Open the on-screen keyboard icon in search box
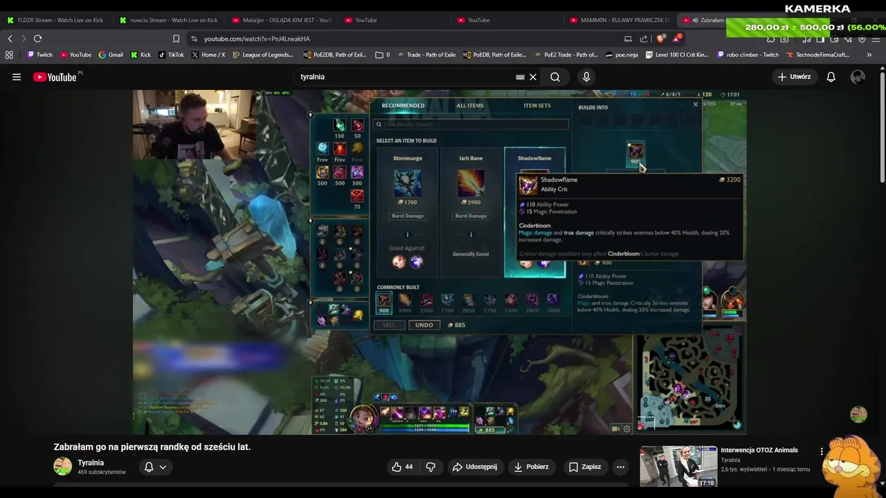The height and width of the screenshot is (498, 886). pos(520,77)
